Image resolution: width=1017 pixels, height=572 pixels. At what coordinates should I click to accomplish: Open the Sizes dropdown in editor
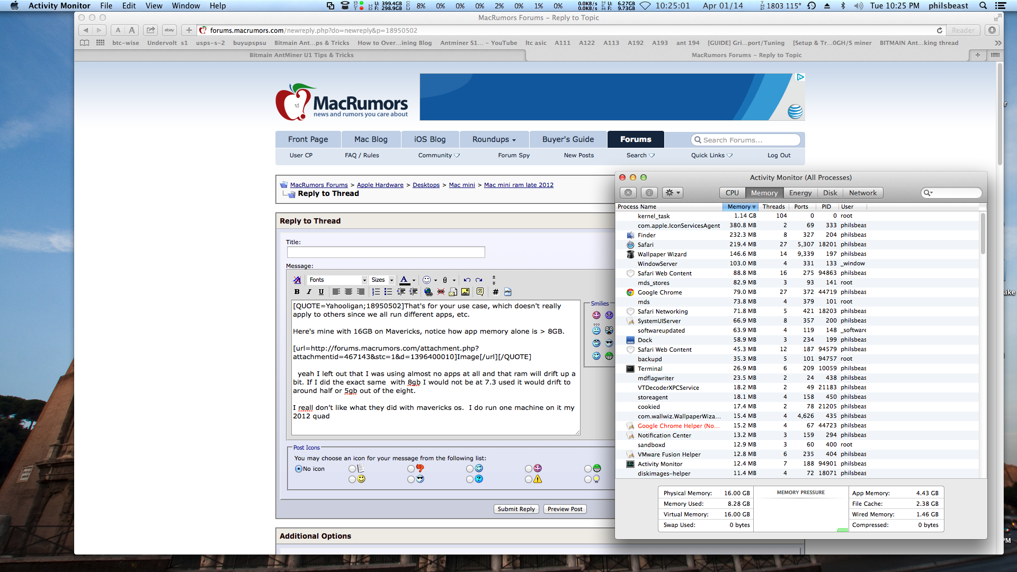pos(382,280)
